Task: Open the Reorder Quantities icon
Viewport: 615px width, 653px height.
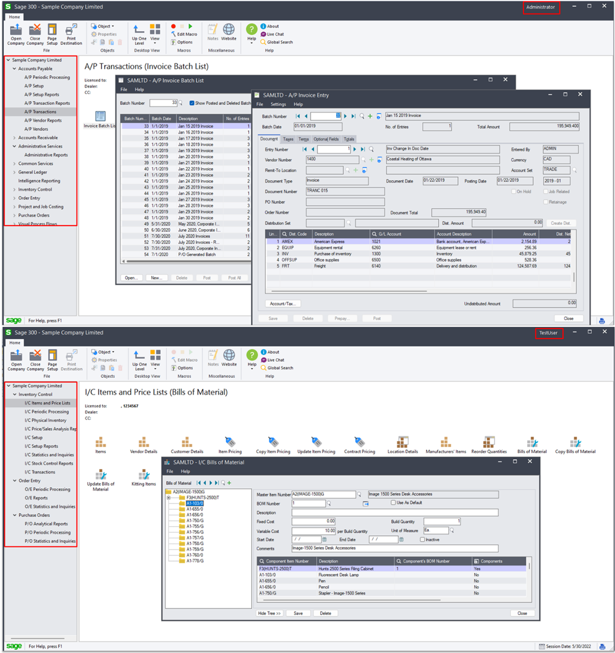Action: [489, 443]
